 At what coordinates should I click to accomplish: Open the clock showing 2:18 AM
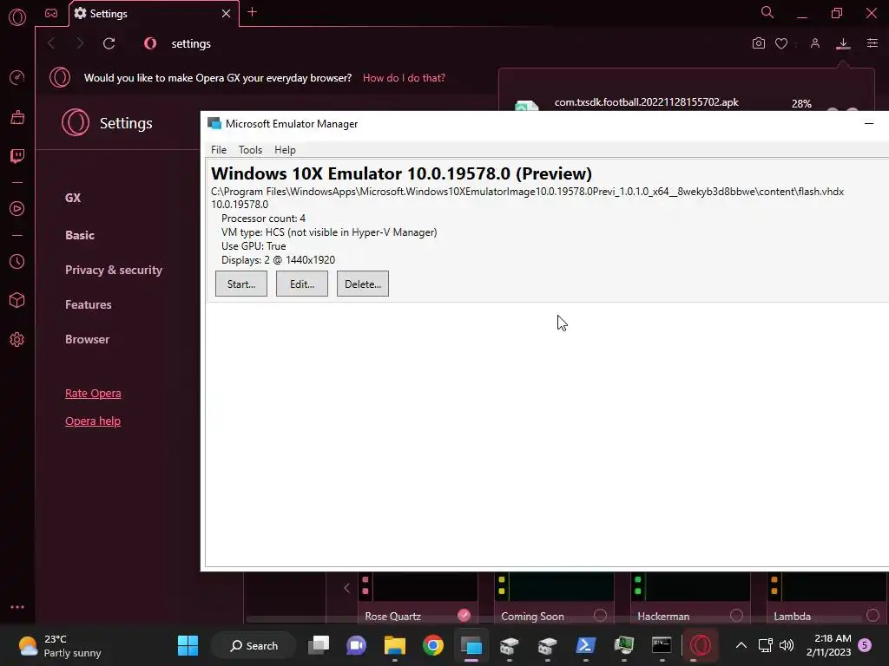click(828, 645)
